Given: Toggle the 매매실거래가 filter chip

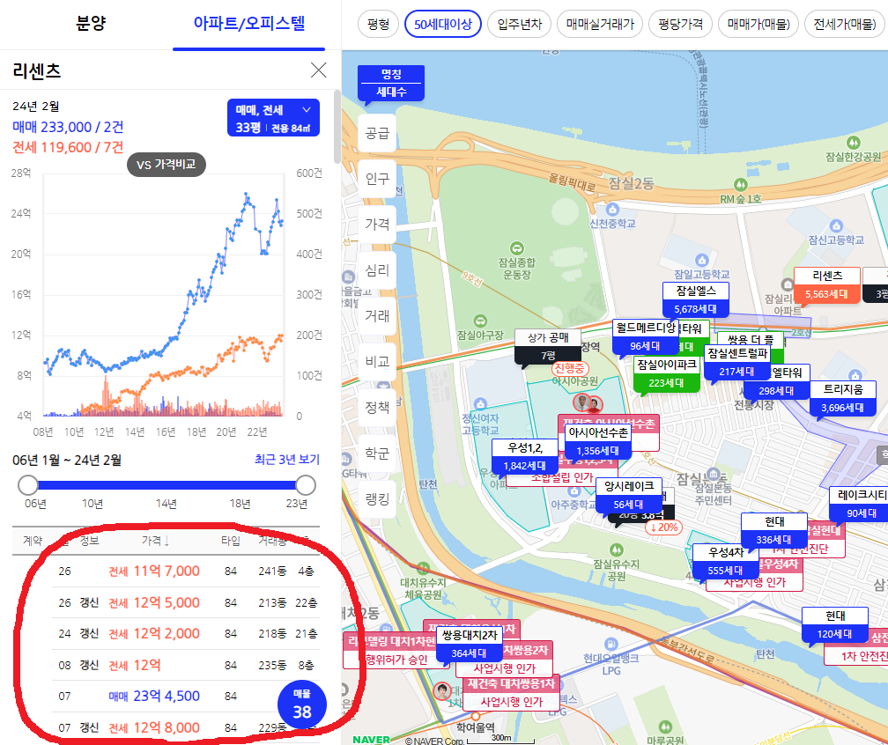Looking at the screenshot, I should tap(600, 25).
